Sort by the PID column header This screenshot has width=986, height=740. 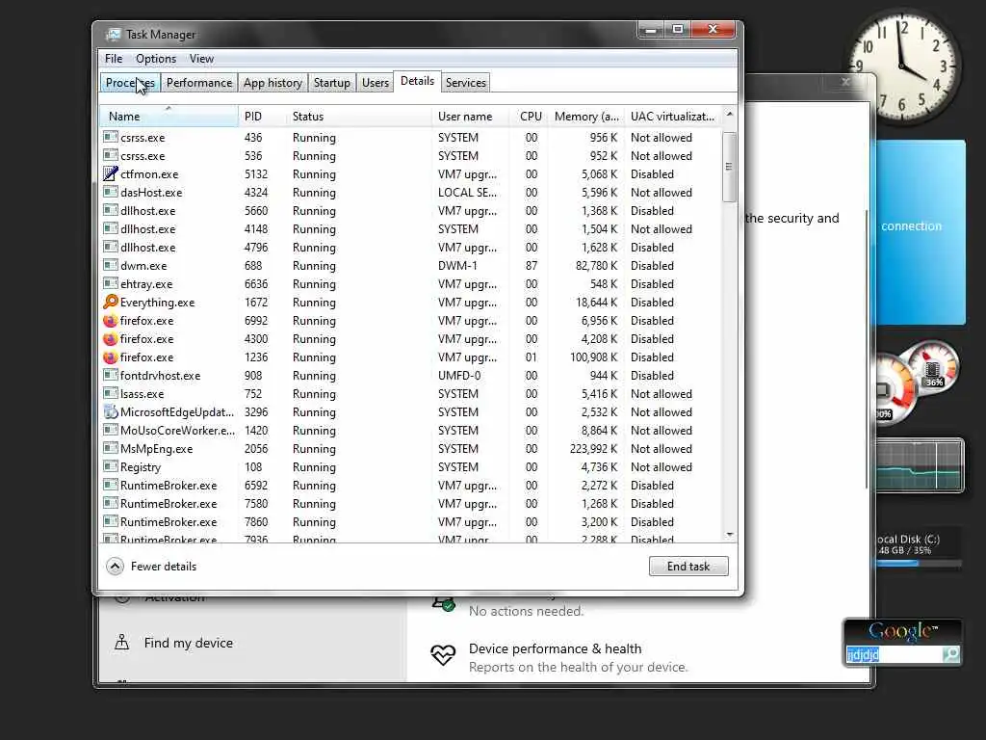pos(262,117)
